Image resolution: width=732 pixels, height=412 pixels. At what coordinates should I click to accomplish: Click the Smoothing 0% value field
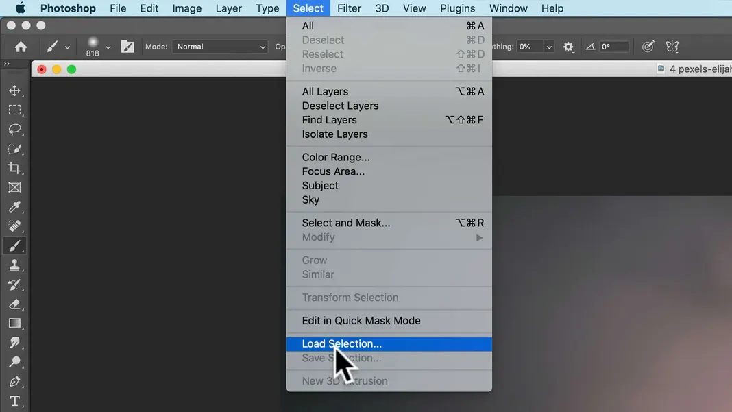530,47
